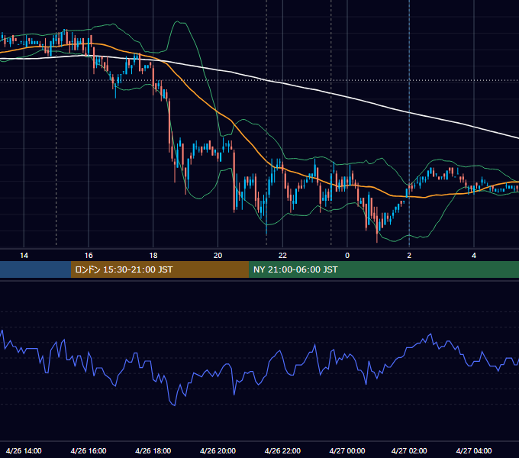Click the 4/27 04:00 timestamp label

474,450
